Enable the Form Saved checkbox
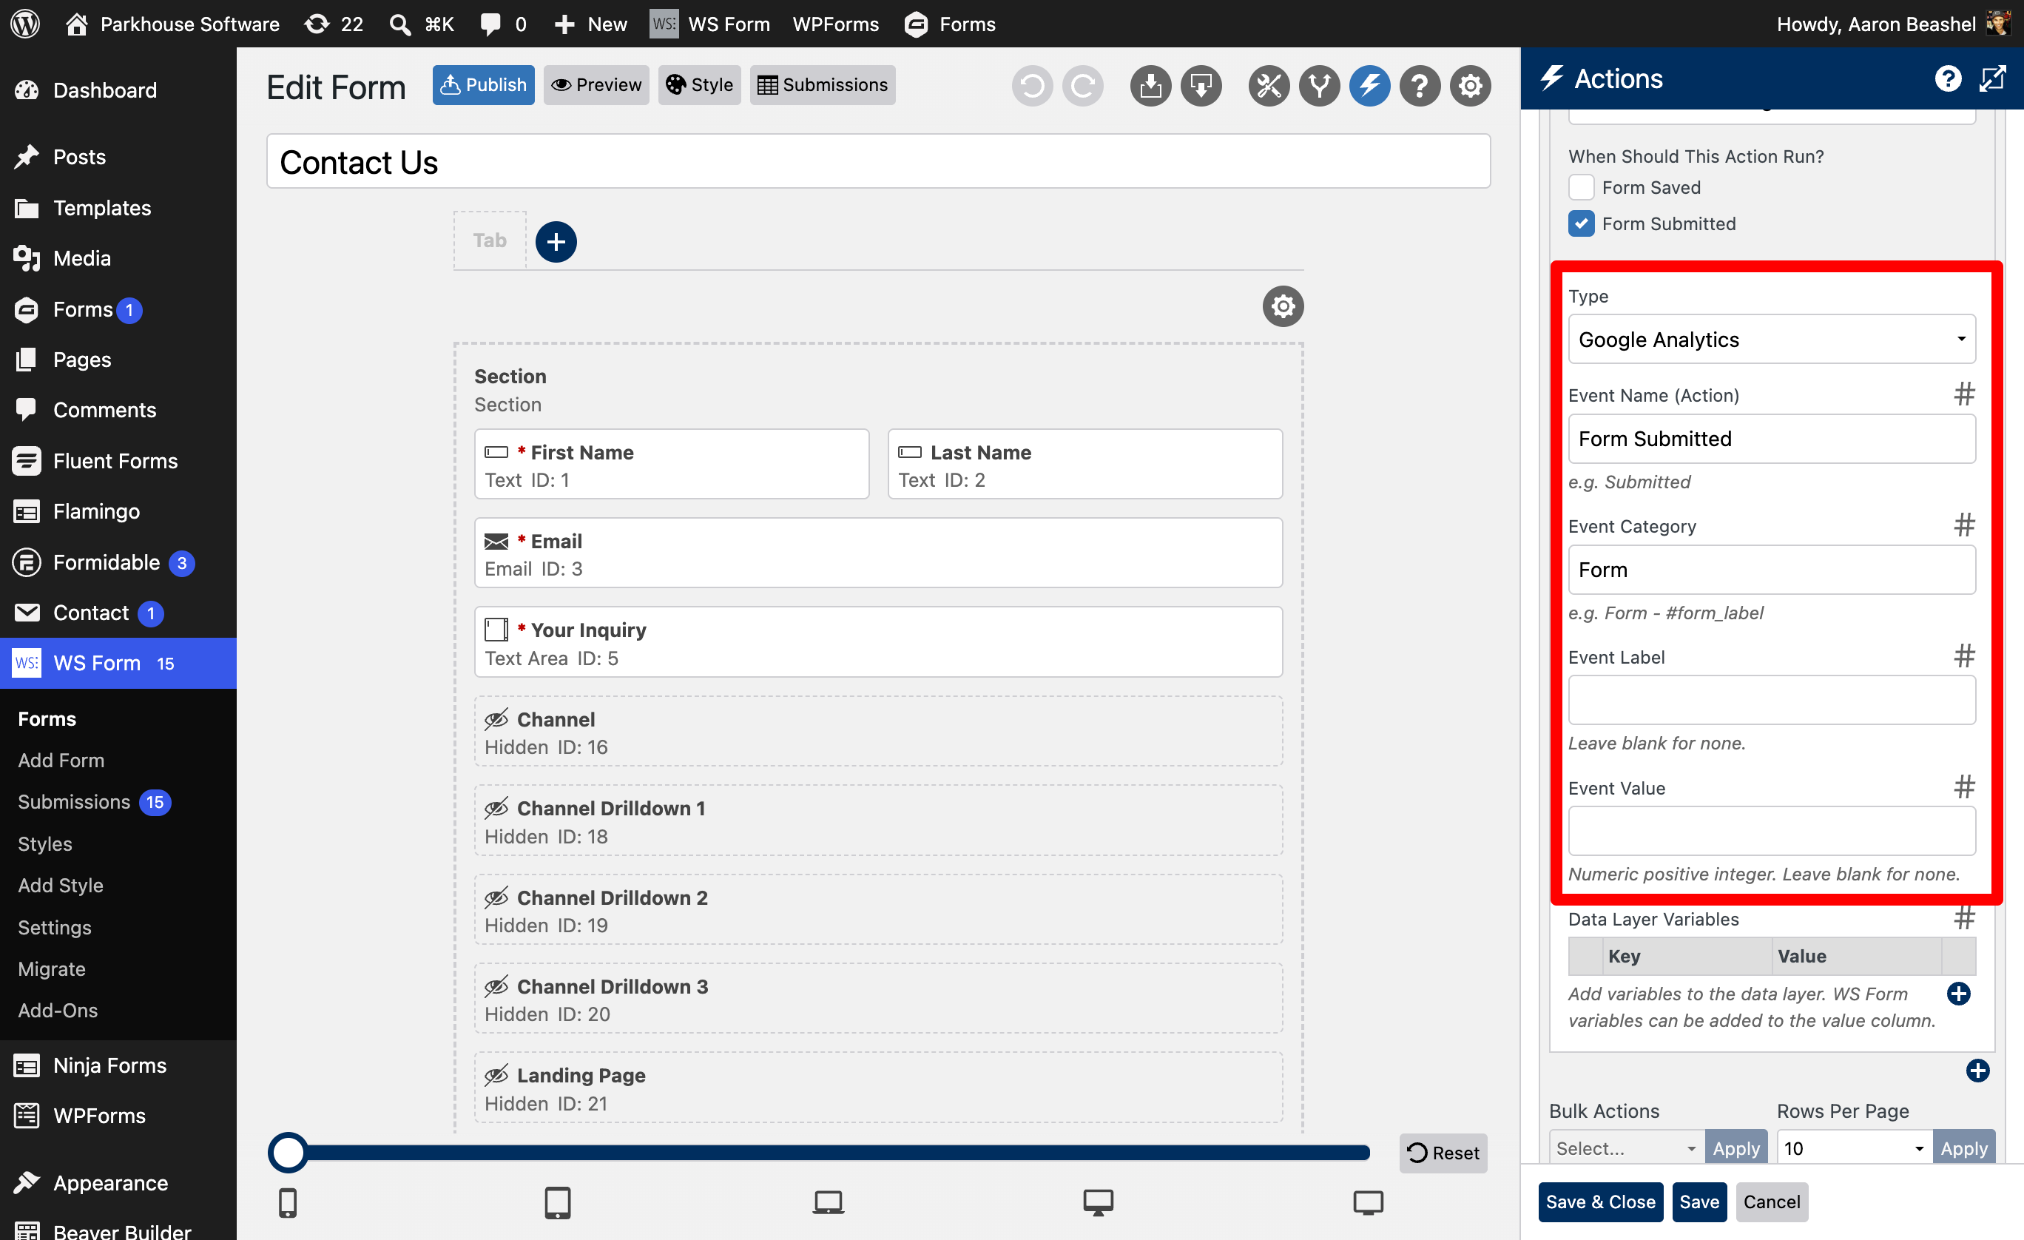The image size is (2024, 1240). 1582,187
